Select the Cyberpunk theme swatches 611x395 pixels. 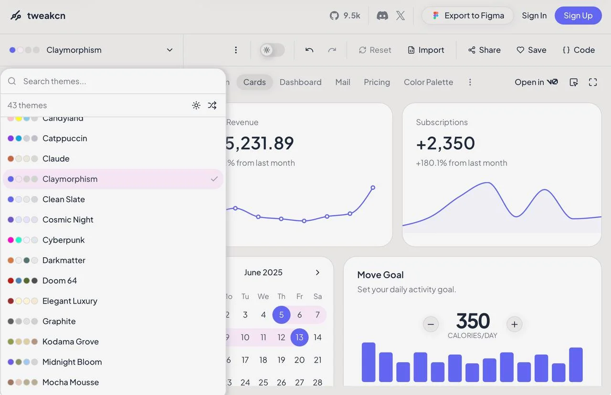click(22, 240)
